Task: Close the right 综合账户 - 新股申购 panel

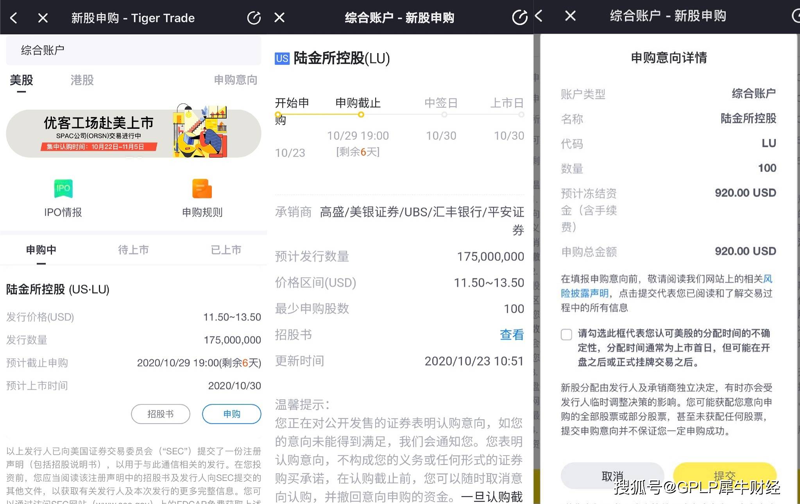Action: click(x=570, y=16)
